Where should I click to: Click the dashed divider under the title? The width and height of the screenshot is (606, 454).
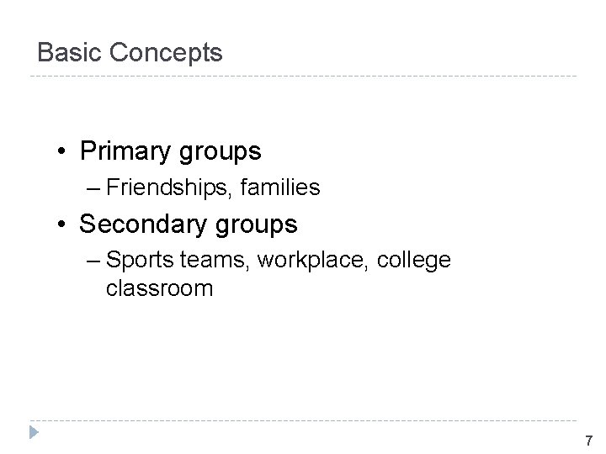coord(303,77)
